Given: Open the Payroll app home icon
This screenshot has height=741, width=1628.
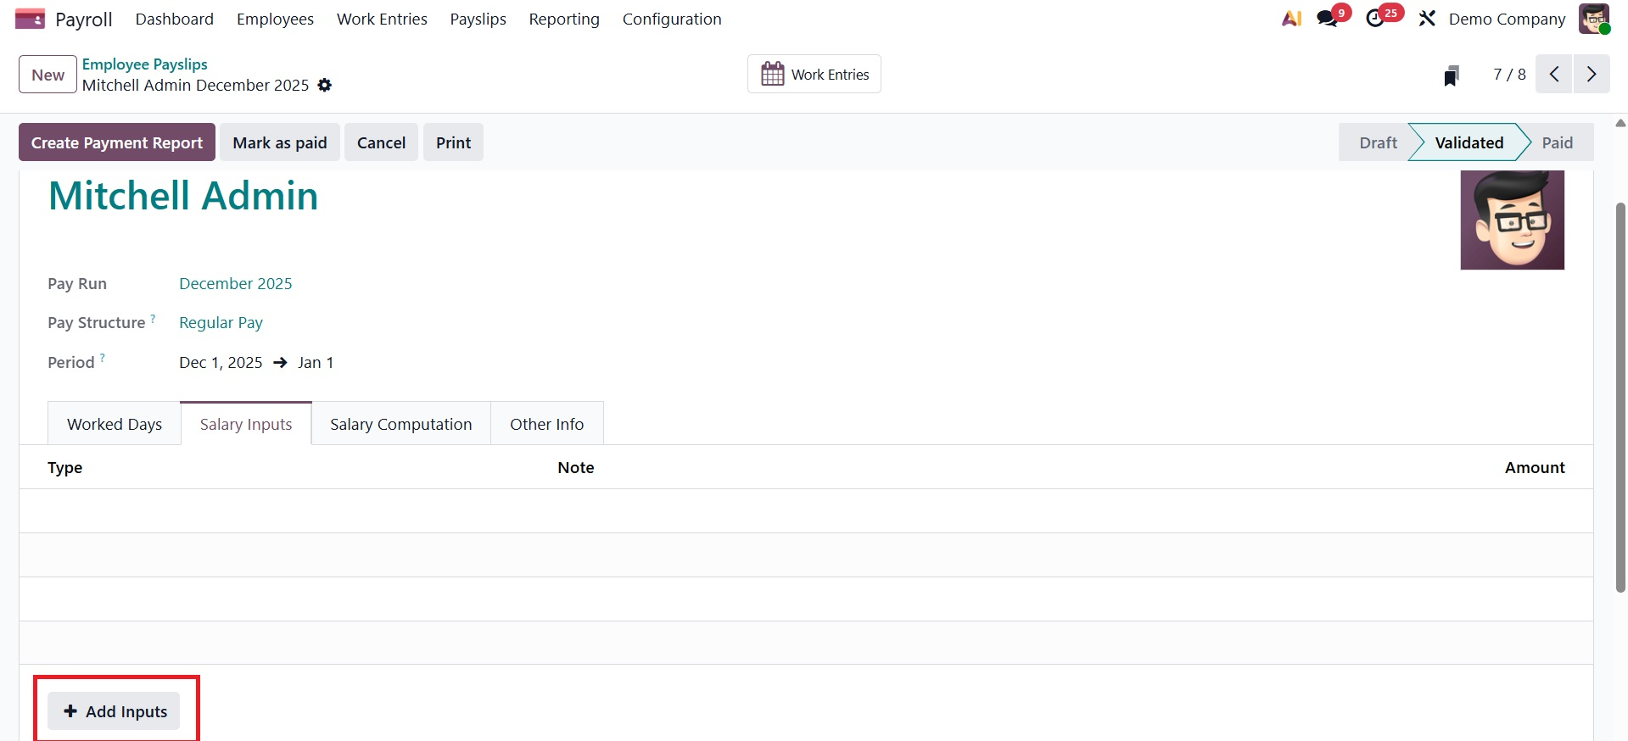Looking at the screenshot, I should click(30, 19).
